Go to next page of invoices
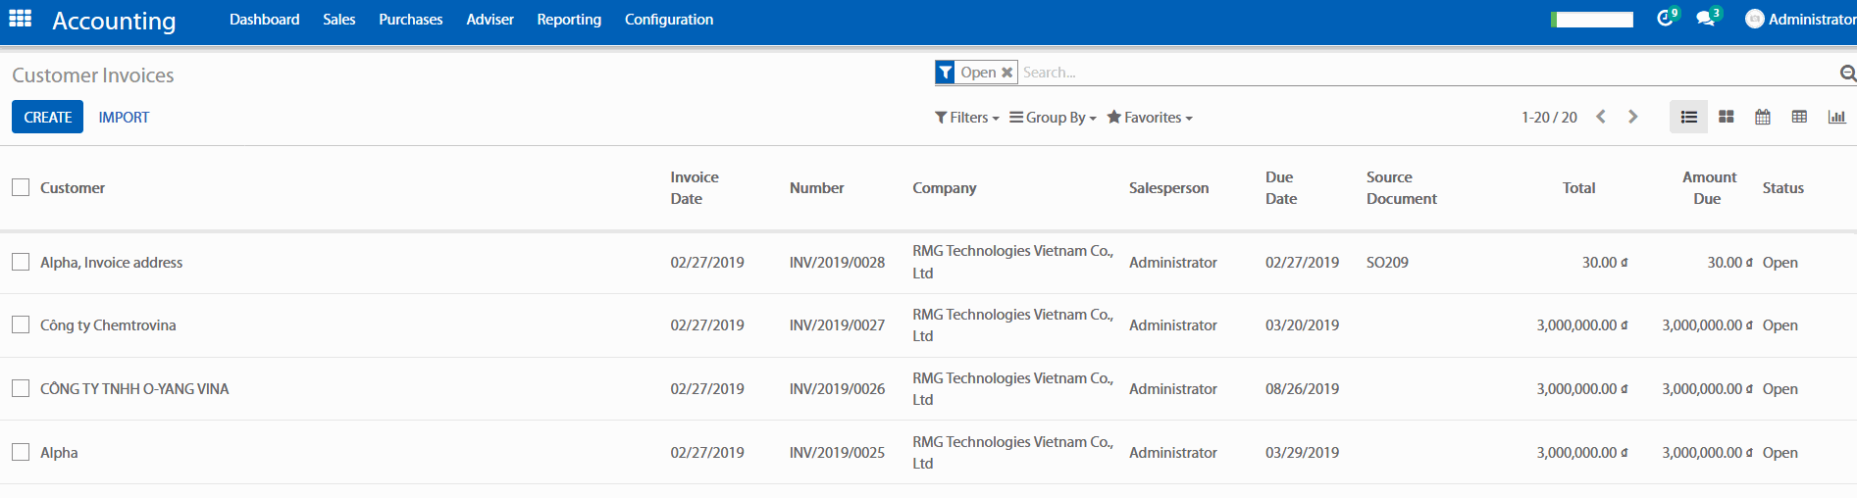 1633,117
